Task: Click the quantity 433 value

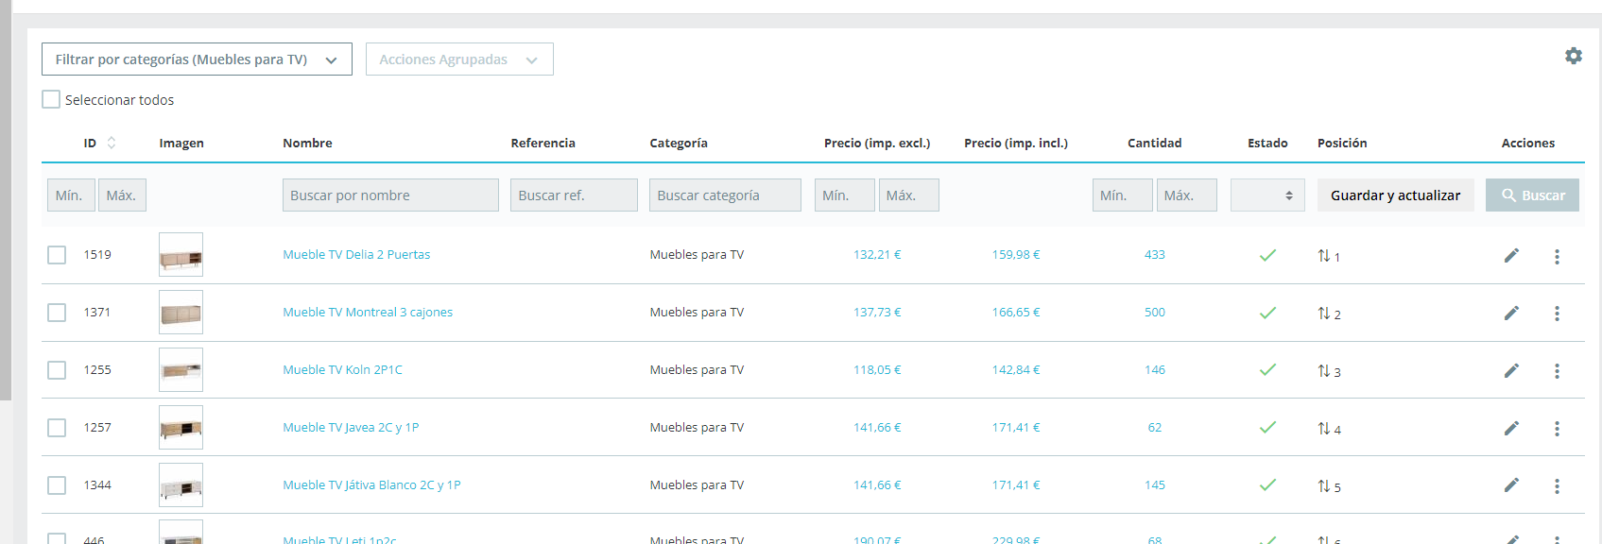Action: pyautogui.click(x=1155, y=255)
